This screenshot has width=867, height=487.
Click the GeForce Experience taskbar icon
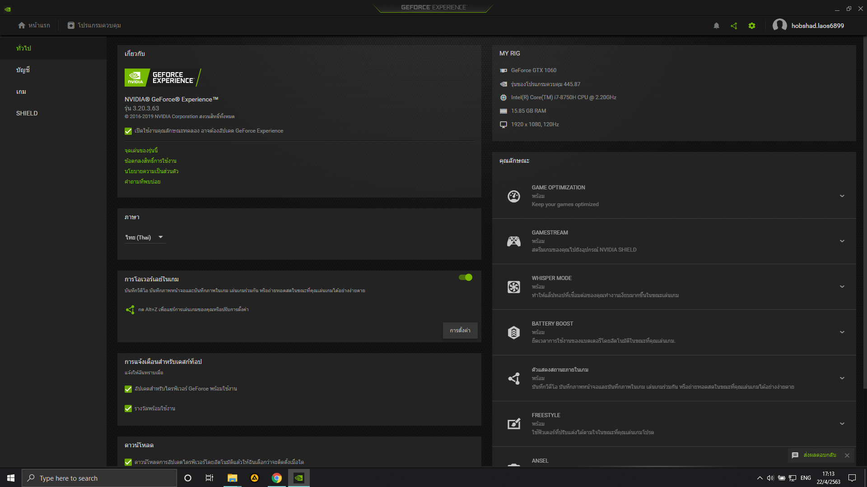[299, 478]
